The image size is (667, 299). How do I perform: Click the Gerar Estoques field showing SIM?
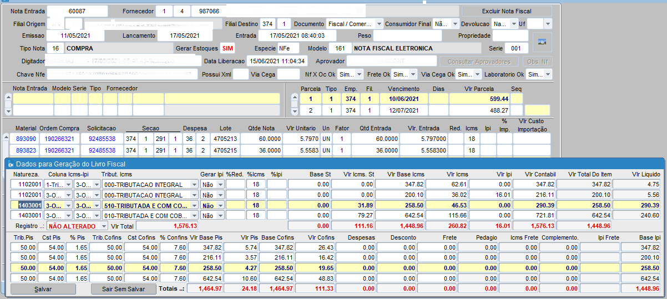pos(228,48)
